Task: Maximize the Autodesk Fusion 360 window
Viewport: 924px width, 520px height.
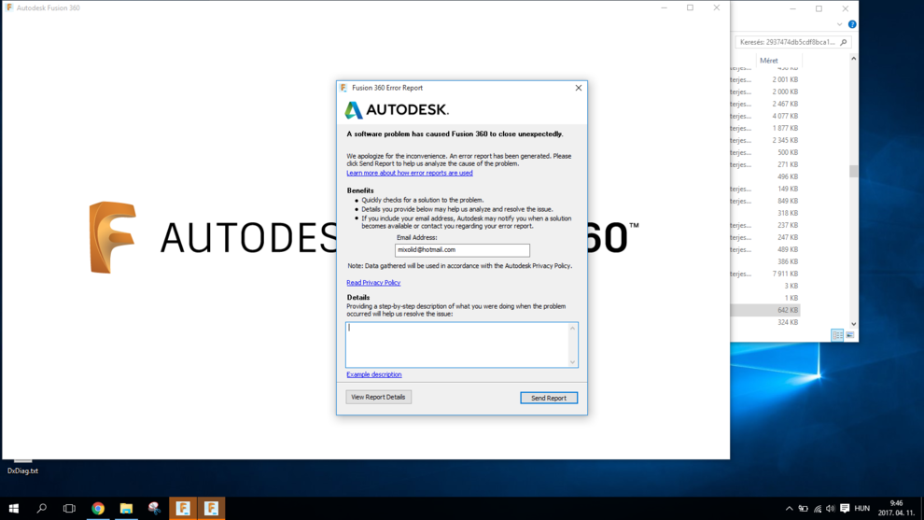Action: pyautogui.click(x=690, y=7)
